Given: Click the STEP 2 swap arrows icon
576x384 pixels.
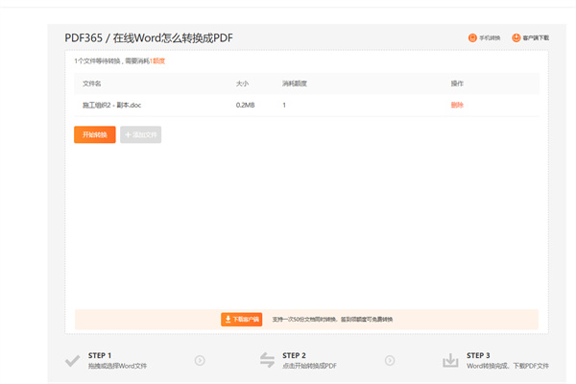Looking at the screenshot, I should click(267, 360).
